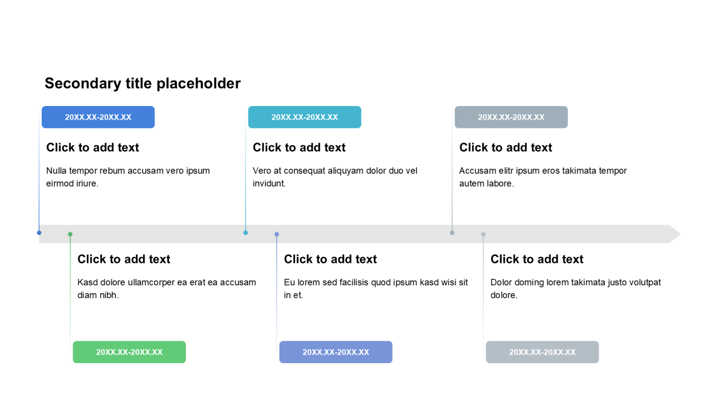Click the heading above "Dolor doming lorem" text

pos(537,259)
